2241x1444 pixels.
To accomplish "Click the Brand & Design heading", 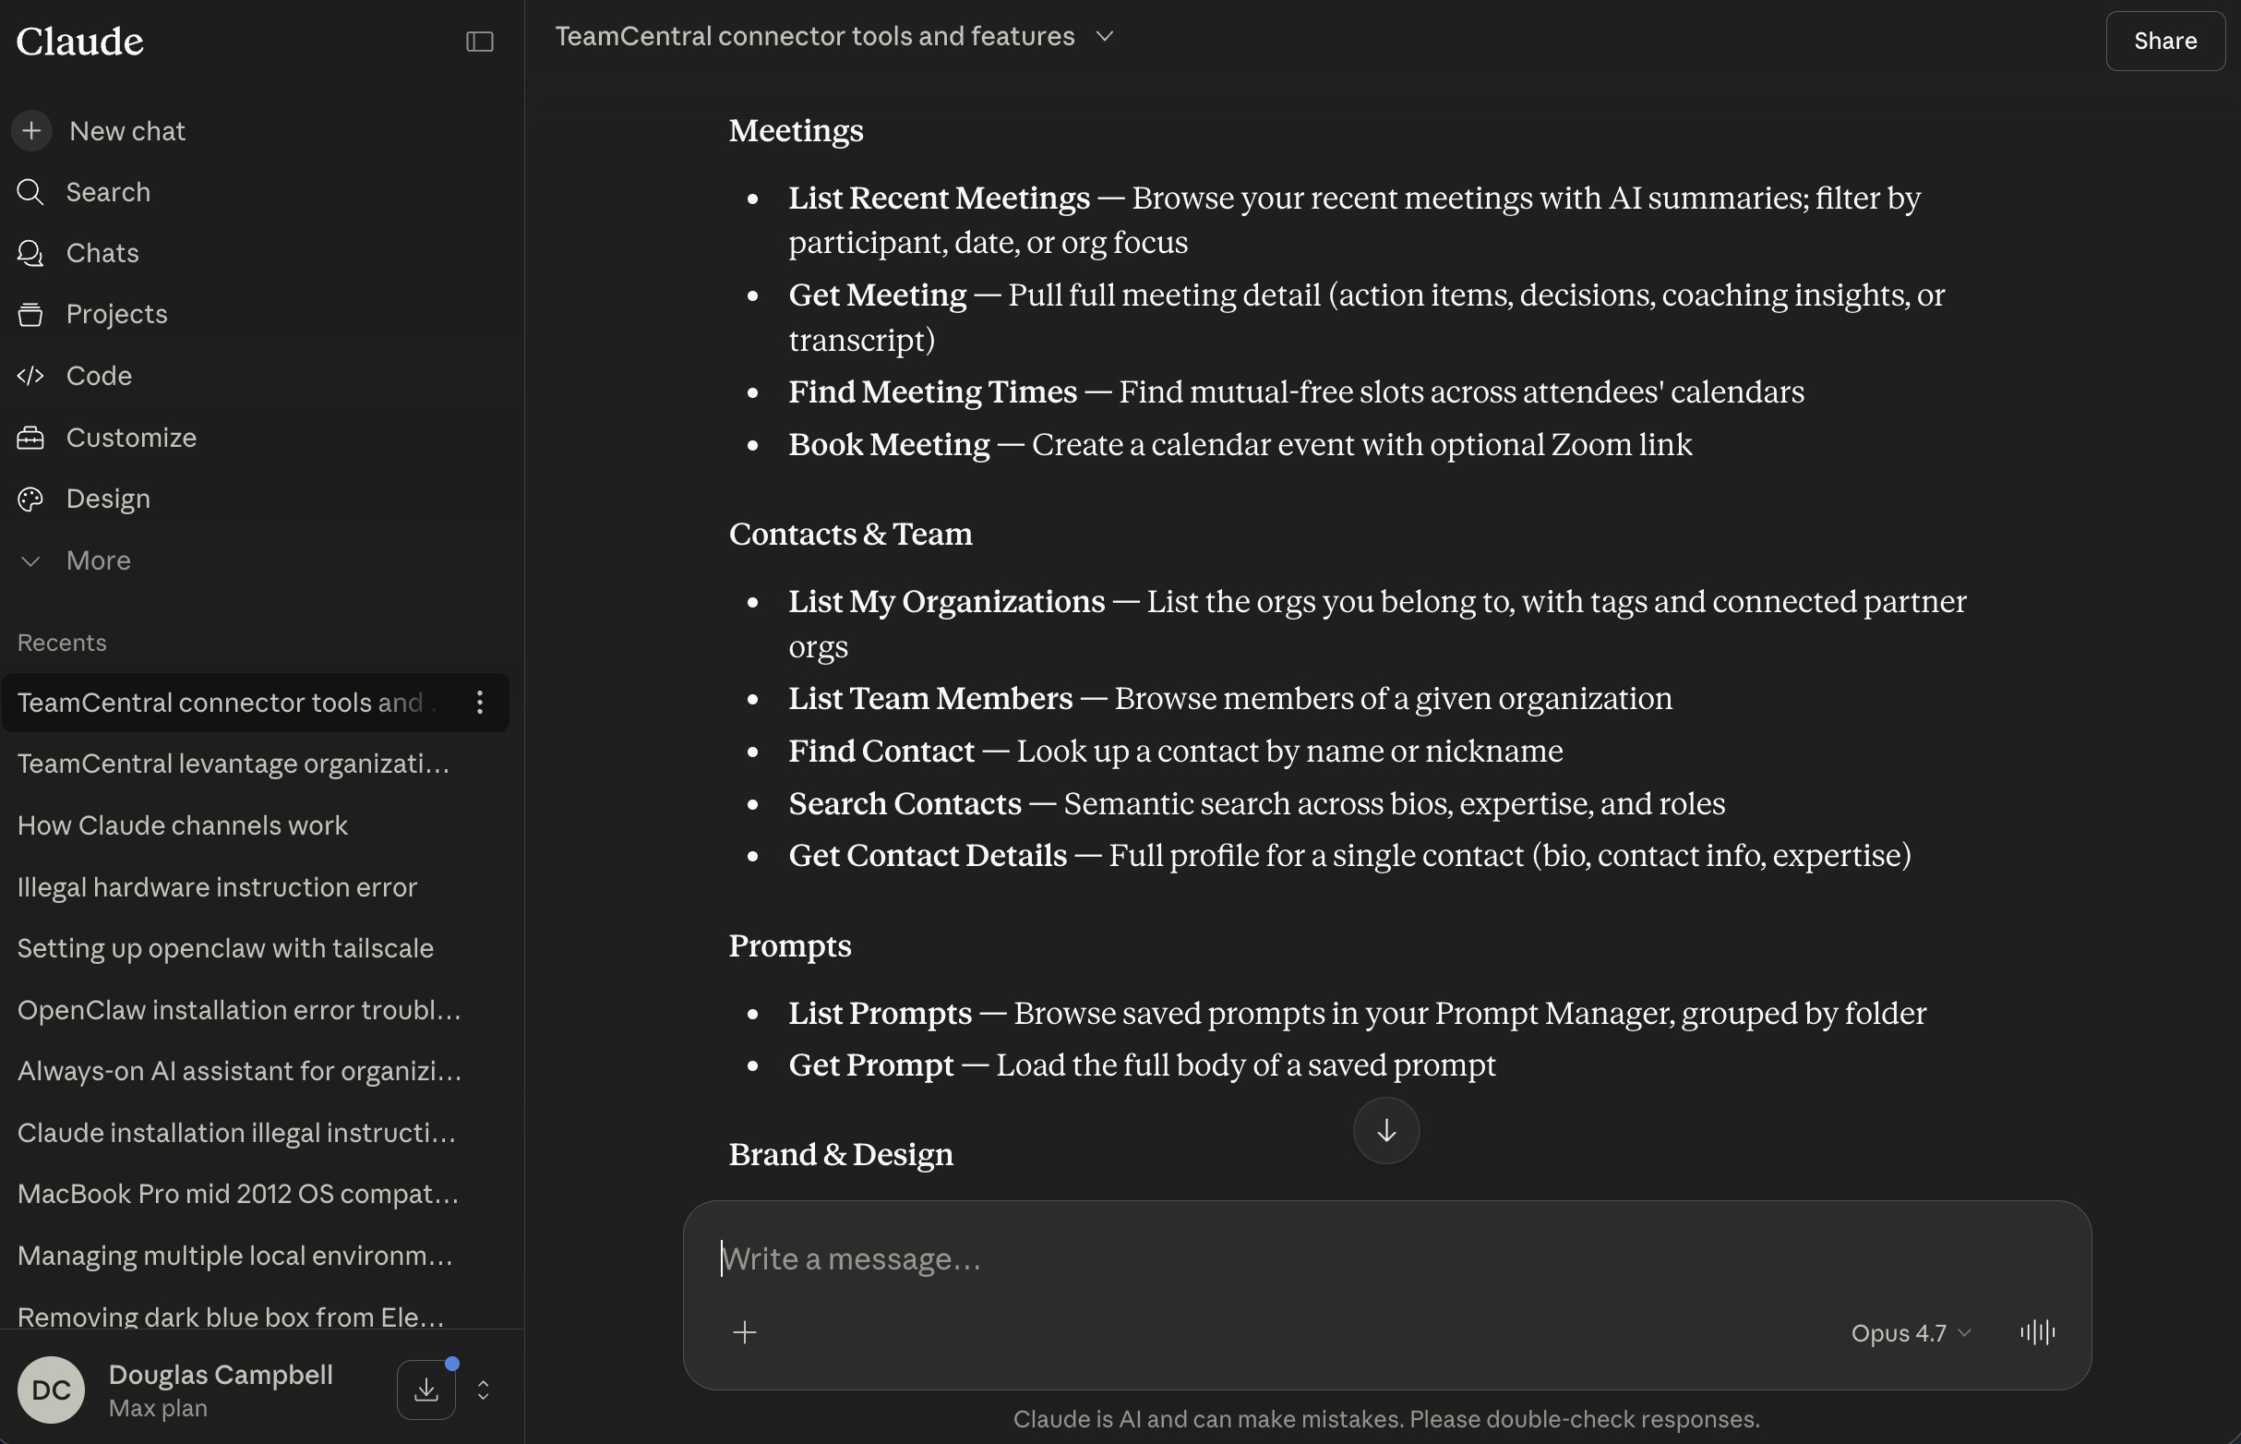I will [841, 1154].
